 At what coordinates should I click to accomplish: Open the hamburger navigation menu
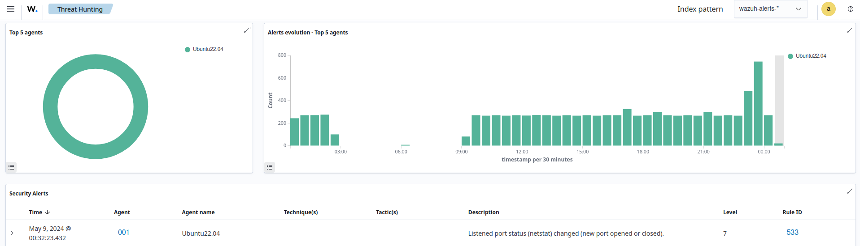[11, 9]
